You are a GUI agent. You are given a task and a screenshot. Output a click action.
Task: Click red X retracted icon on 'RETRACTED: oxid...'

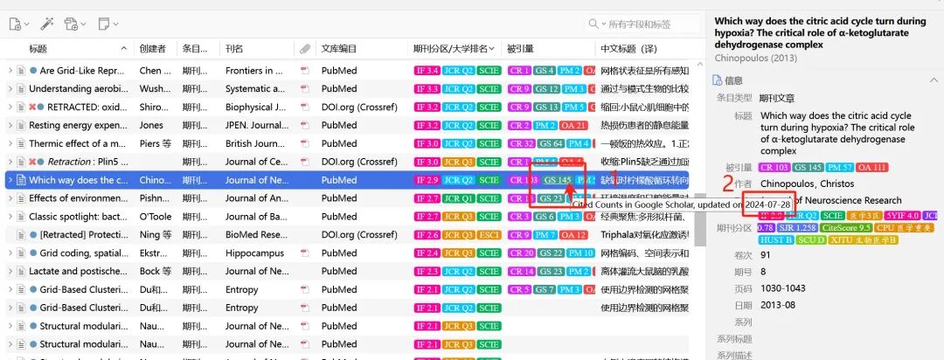tap(32, 107)
